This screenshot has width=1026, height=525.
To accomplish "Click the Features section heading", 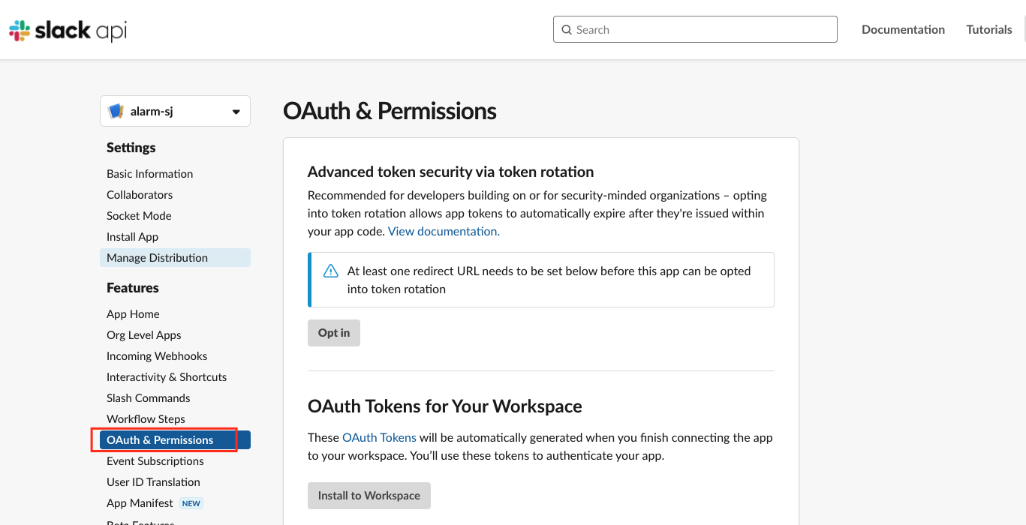I will pos(133,288).
